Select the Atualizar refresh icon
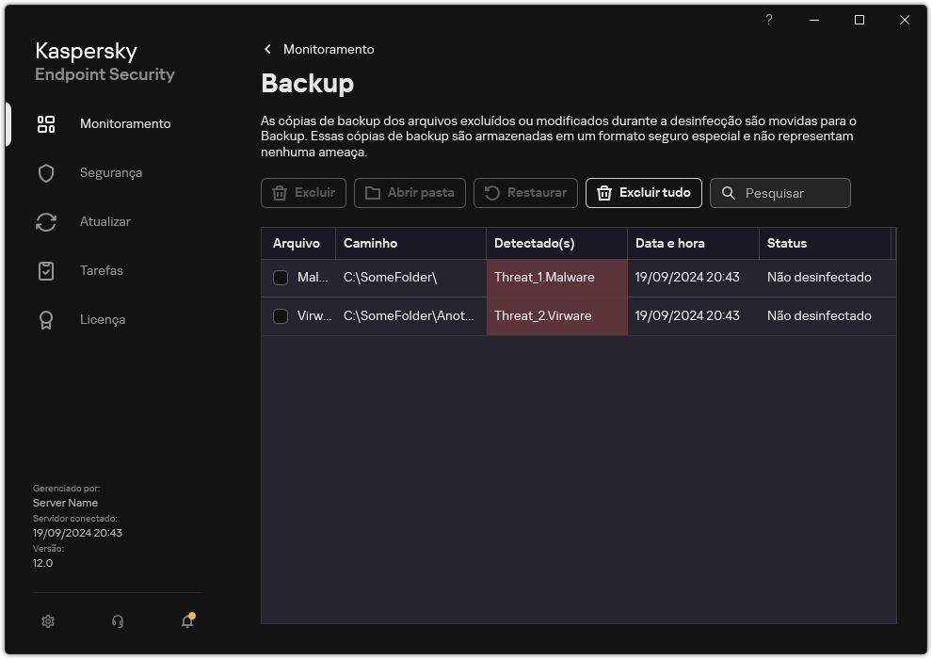This screenshot has height=659, width=932. click(45, 222)
